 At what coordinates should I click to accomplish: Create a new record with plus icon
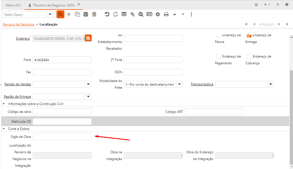click(x=69, y=14)
